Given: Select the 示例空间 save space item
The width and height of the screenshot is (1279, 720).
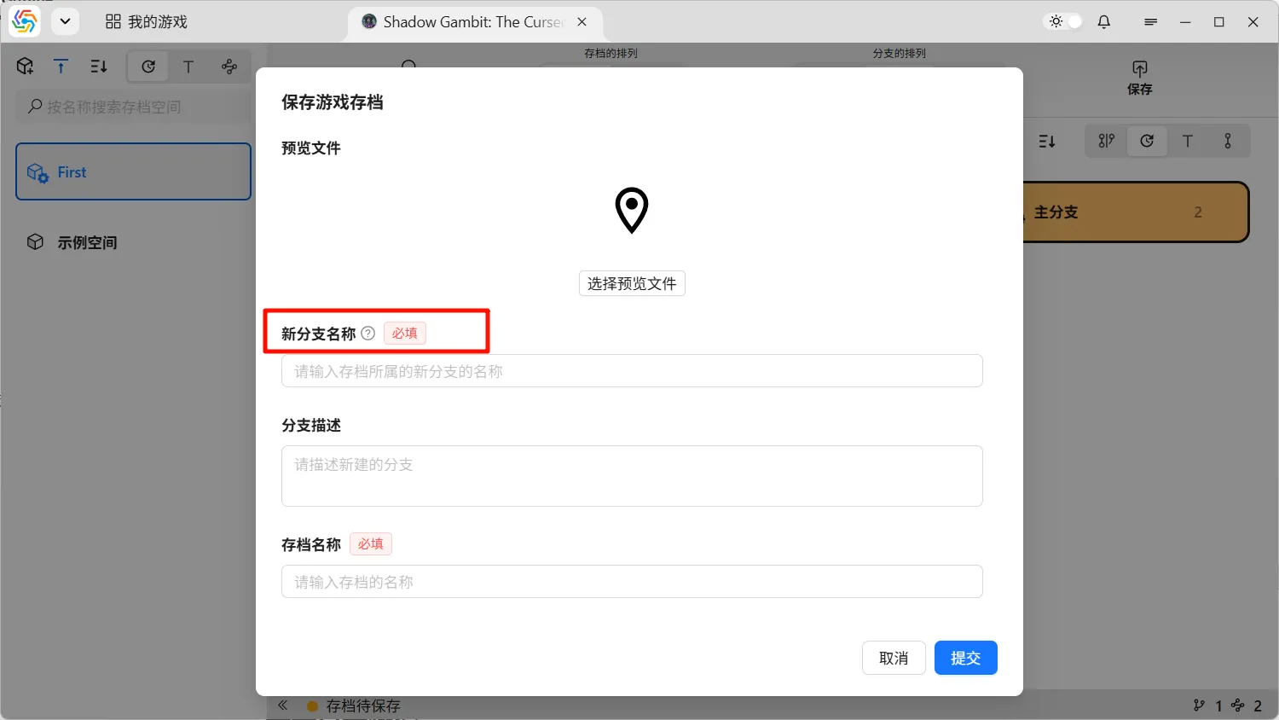Looking at the screenshot, I should tap(87, 242).
